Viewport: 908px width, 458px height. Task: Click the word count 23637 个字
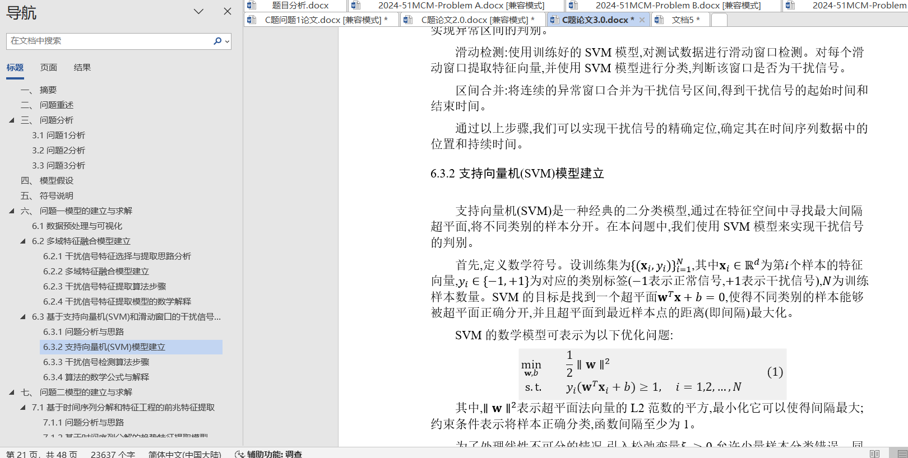tap(113, 454)
